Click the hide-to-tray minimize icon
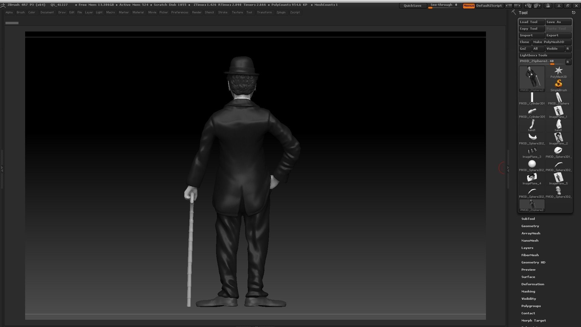 559,5
